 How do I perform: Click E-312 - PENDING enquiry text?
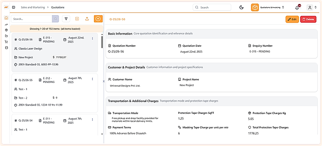(x=49, y=80)
